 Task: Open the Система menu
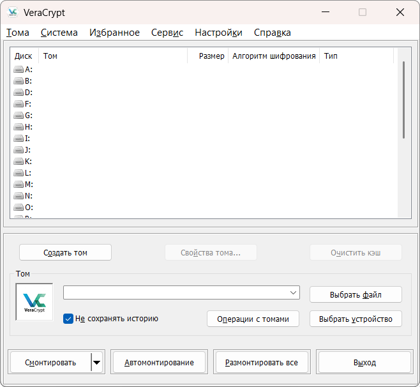click(x=59, y=33)
